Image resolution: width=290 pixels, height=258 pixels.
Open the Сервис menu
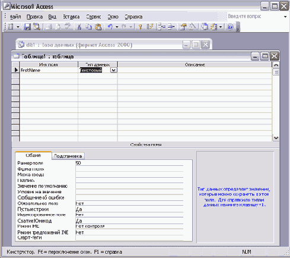(x=94, y=17)
